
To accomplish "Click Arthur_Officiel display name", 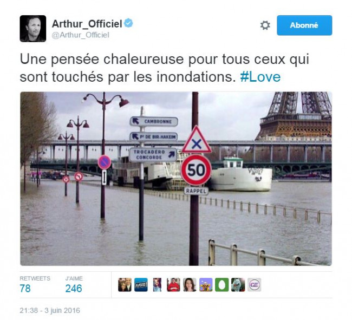I will click(87, 24).
